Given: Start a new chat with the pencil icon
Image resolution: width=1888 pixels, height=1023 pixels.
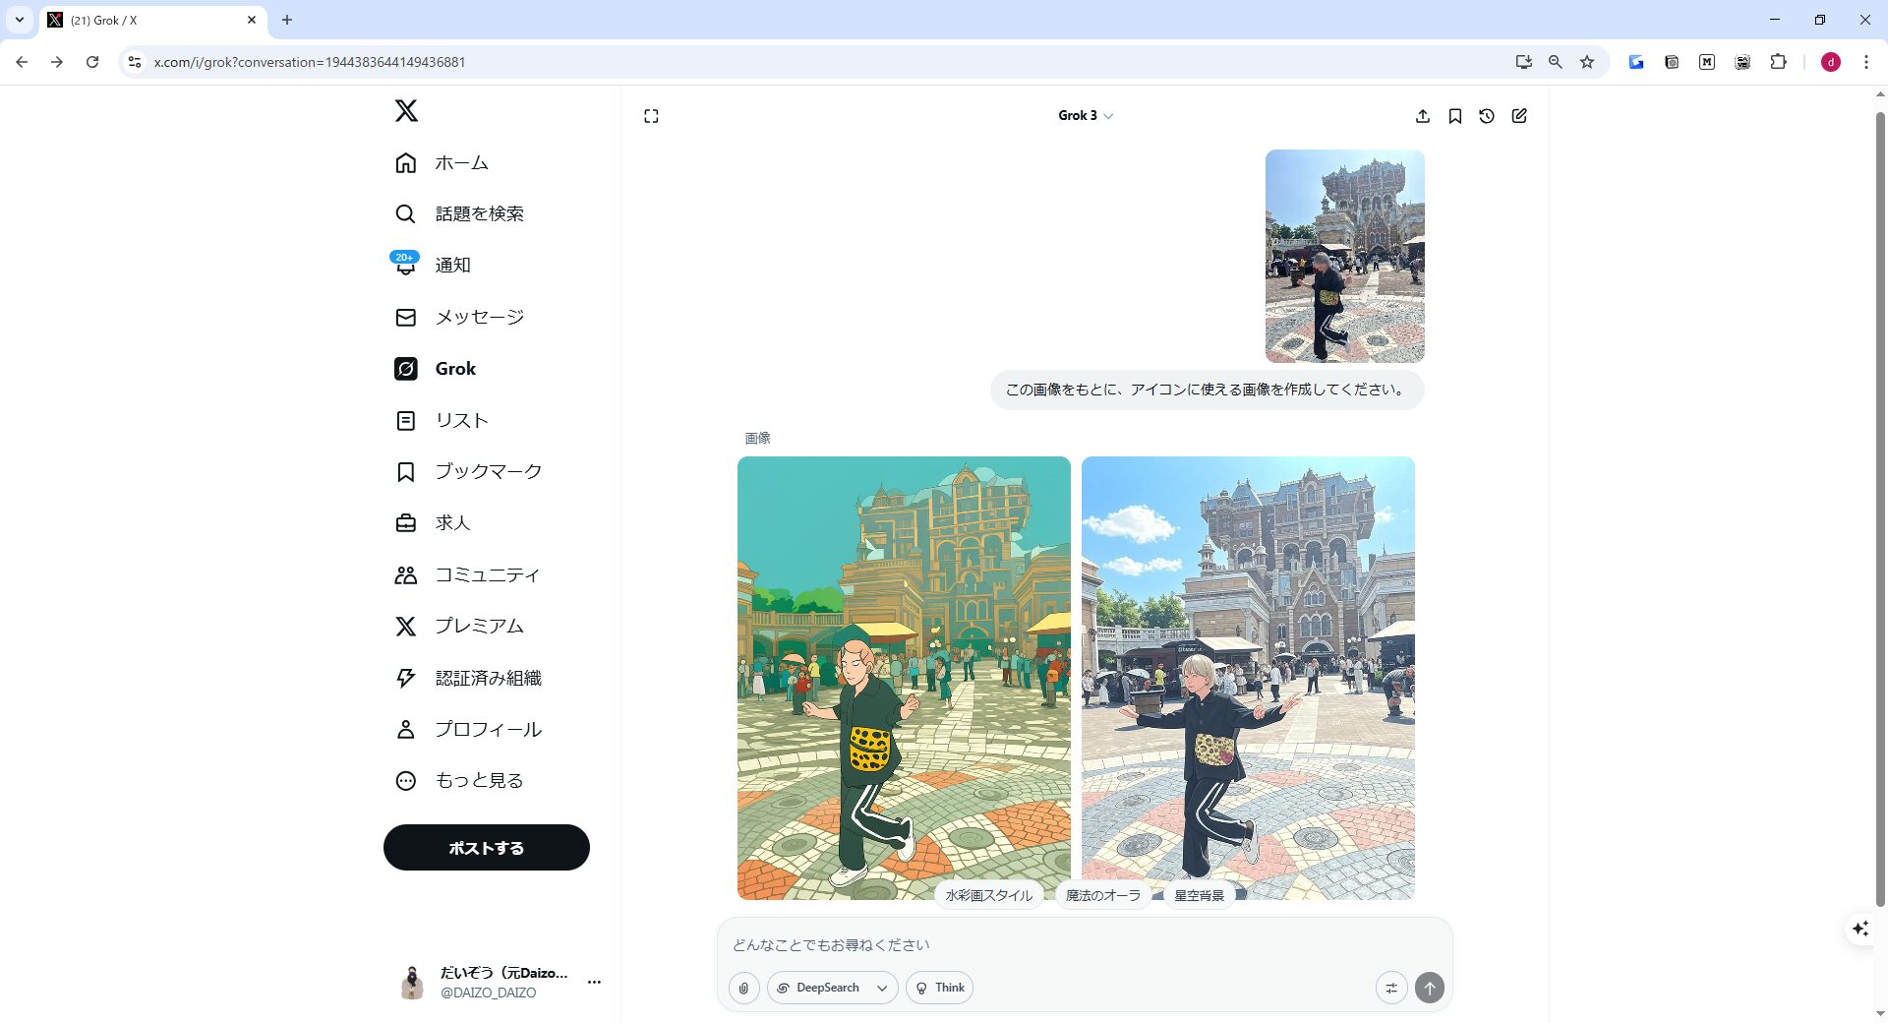Looking at the screenshot, I should pyautogui.click(x=1519, y=115).
